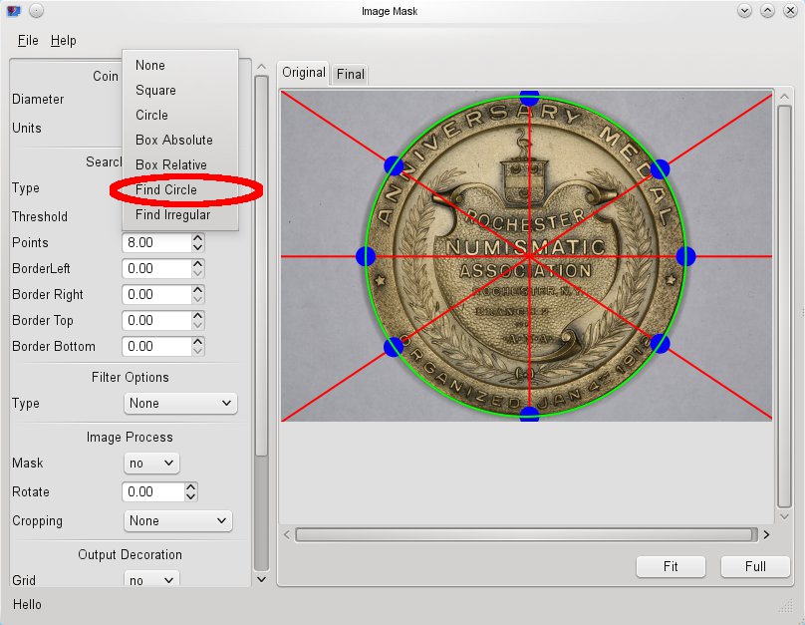Click the Fit button
The image size is (805, 625).
coord(671,566)
